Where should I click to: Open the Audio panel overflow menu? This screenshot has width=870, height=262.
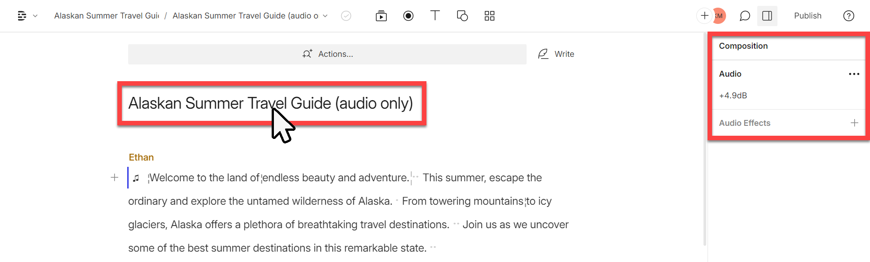(x=854, y=74)
